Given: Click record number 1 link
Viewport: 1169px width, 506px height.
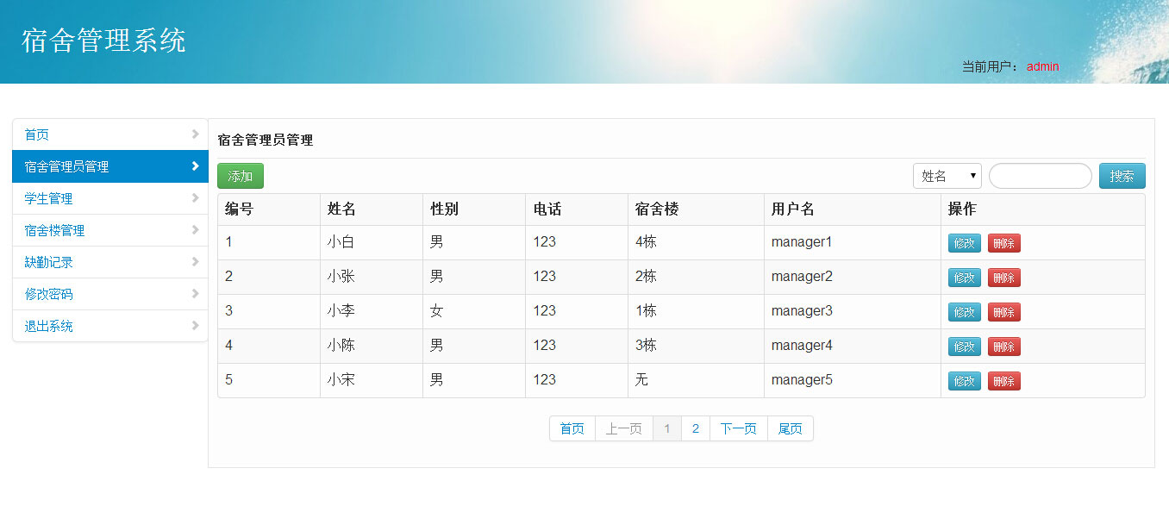Looking at the screenshot, I should [227, 242].
